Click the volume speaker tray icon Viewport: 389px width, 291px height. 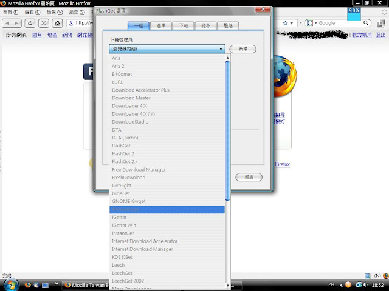[x=365, y=285]
